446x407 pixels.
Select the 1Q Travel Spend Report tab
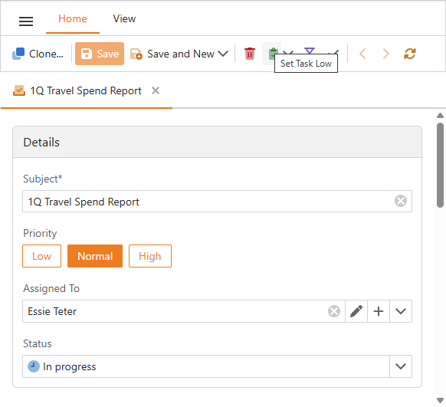click(86, 90)
